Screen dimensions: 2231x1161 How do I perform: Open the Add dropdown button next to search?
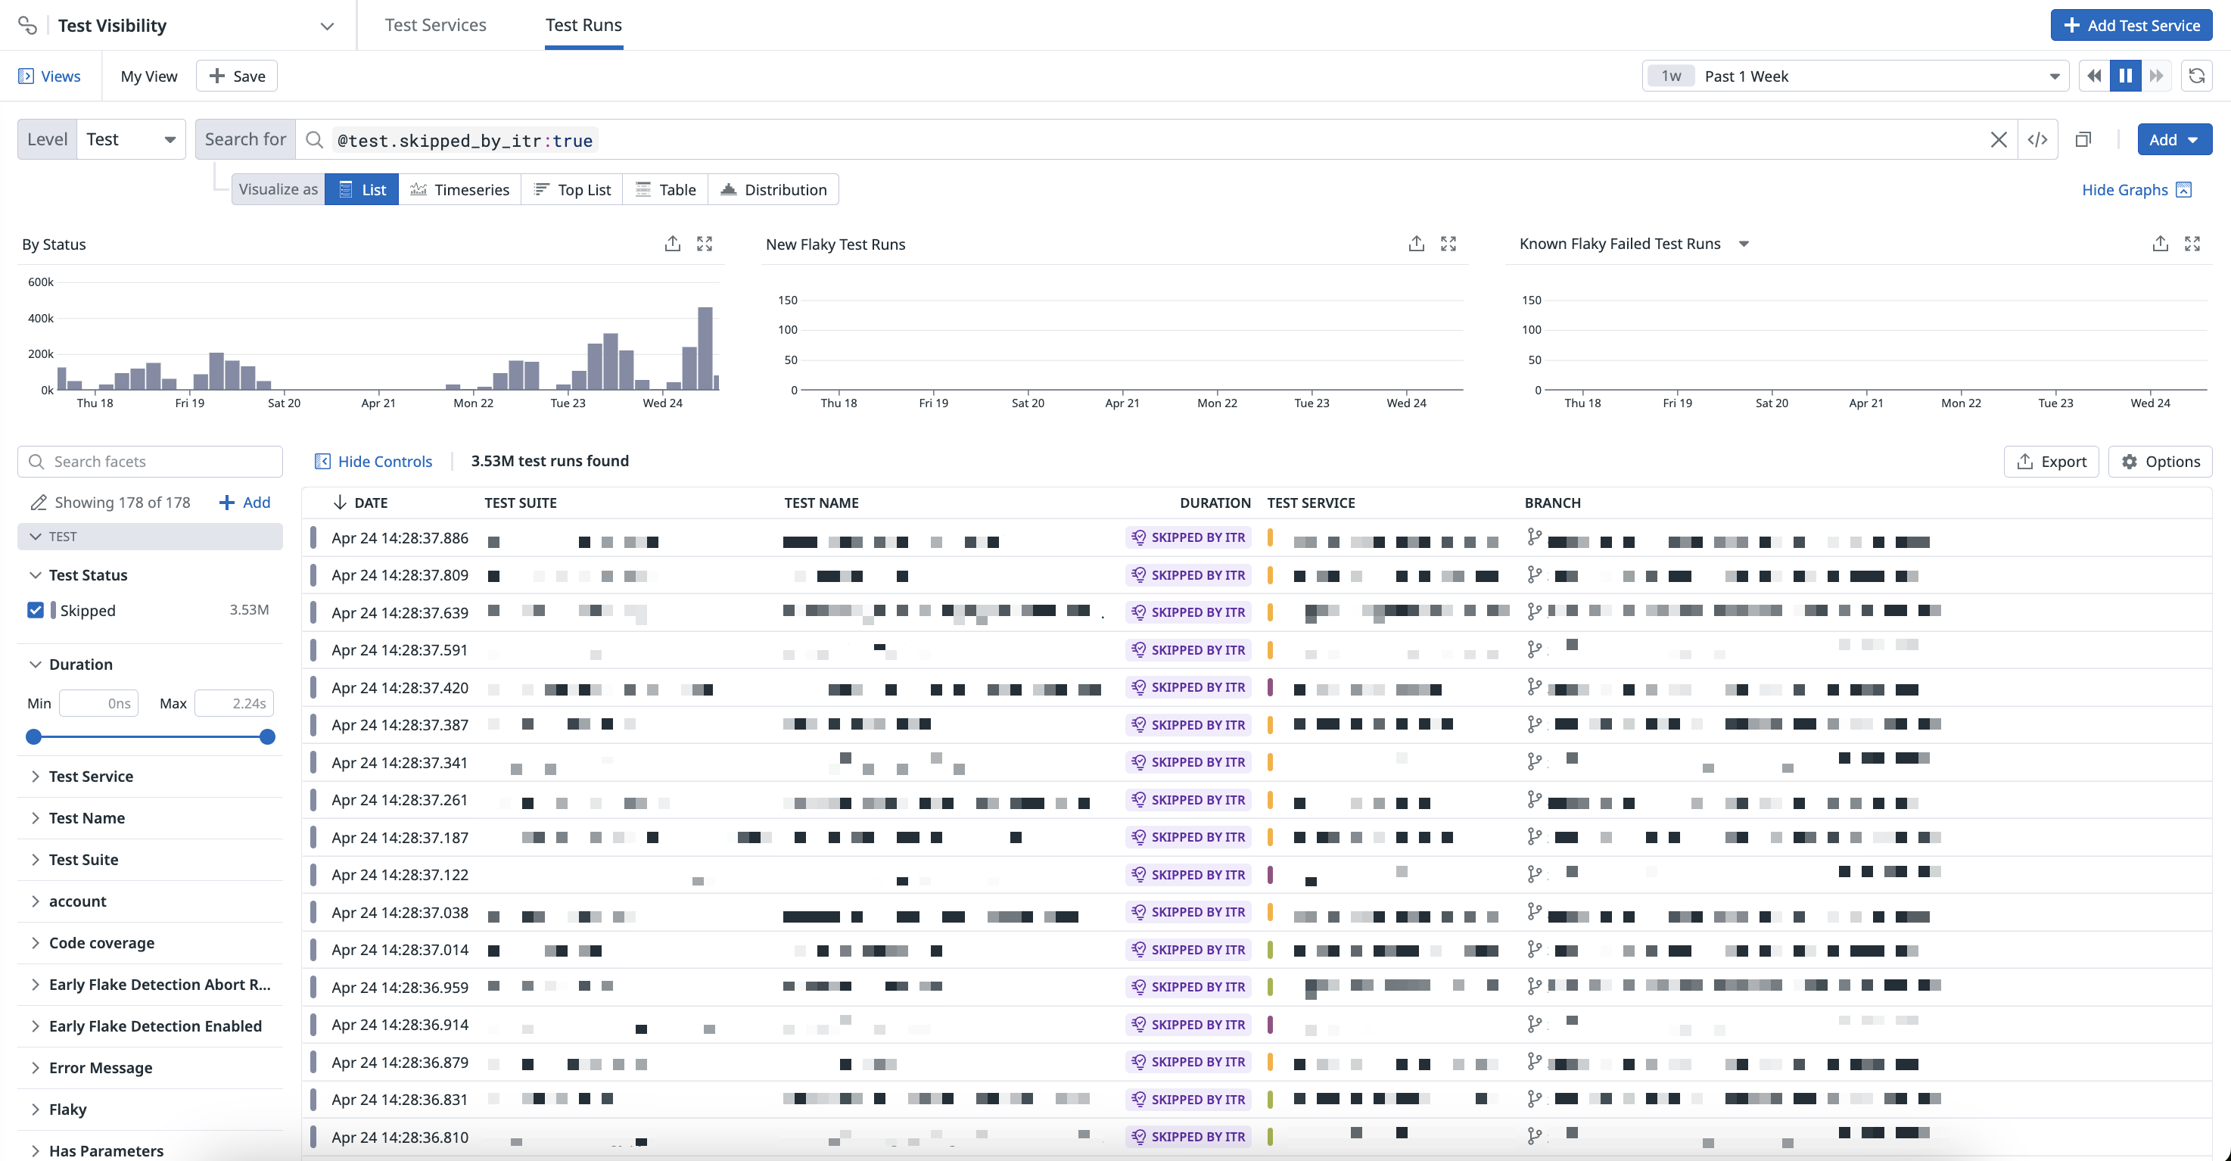2173,139
